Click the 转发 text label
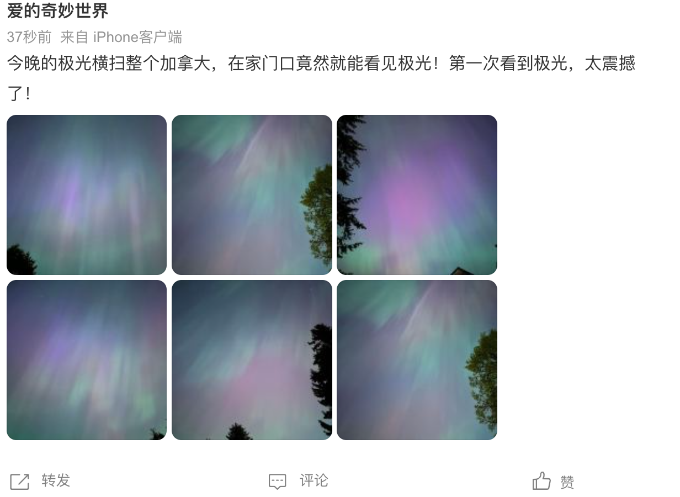 pyautogui.click(x=56, y=480)
